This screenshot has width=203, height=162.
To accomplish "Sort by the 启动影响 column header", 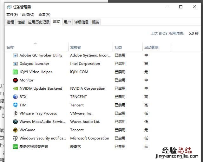I will click(157, 47).
